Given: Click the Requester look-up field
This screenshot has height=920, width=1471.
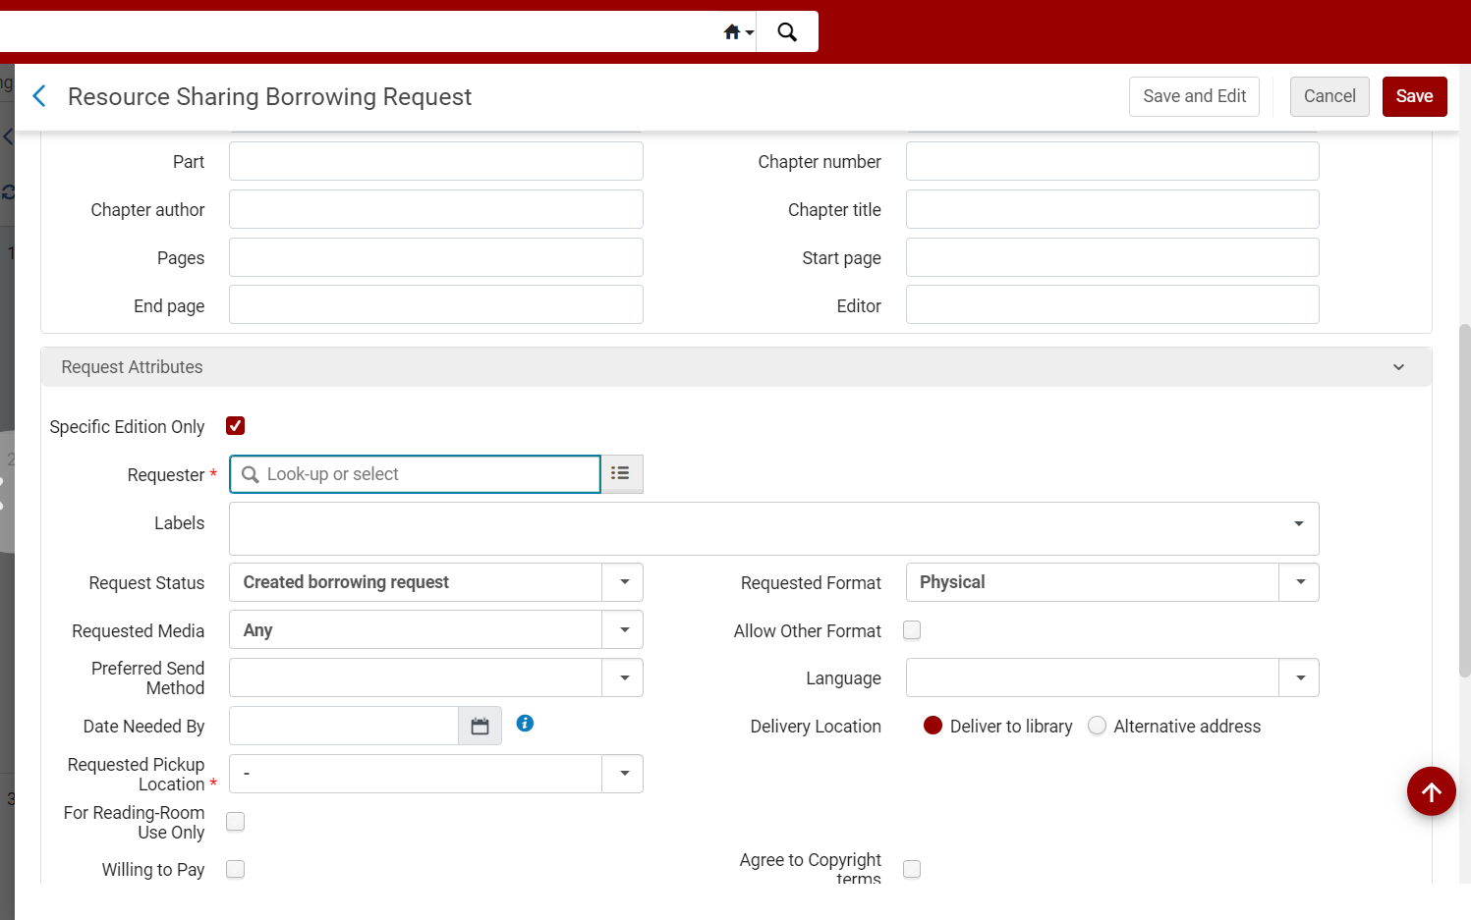Looking at the screenshot, I should point(415,474).
